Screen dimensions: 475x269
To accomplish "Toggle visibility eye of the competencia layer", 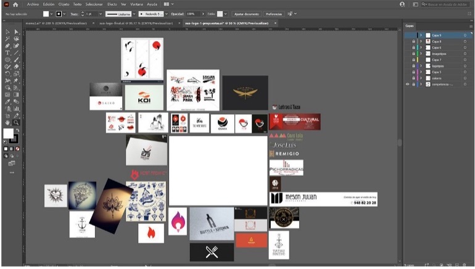I will (x=407, y=84).
